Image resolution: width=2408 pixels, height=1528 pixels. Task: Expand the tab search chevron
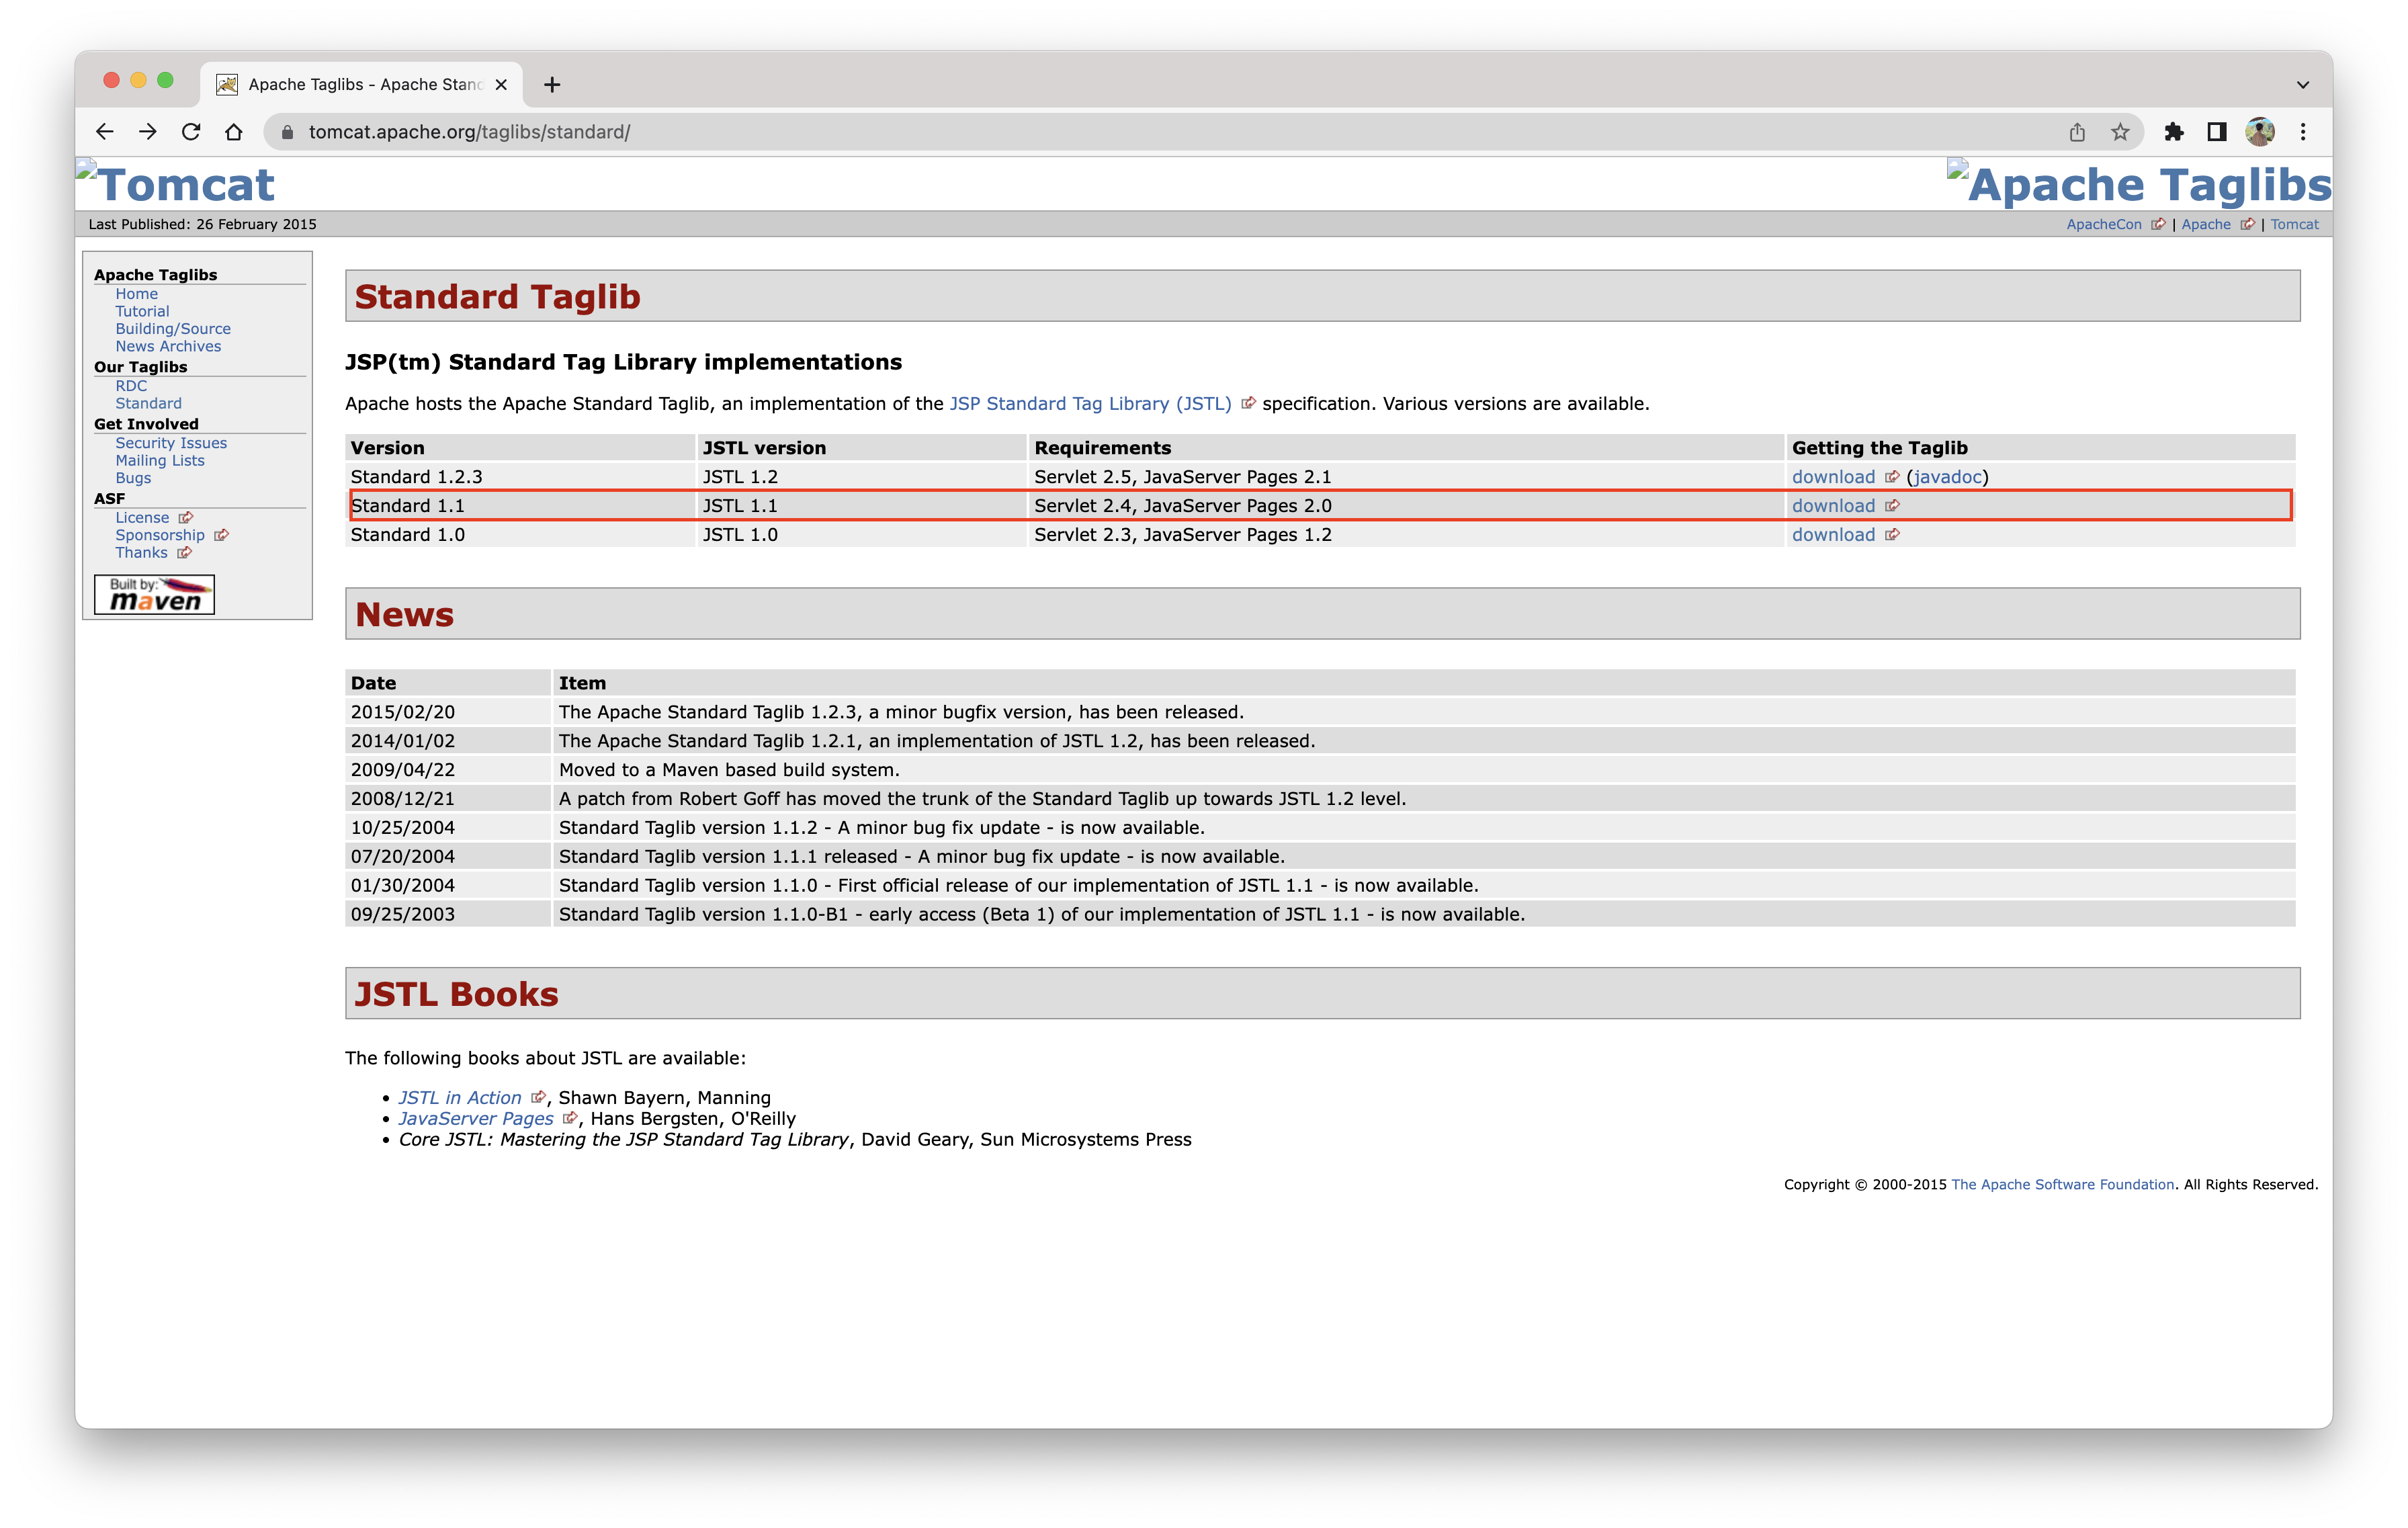(2303, 85)
